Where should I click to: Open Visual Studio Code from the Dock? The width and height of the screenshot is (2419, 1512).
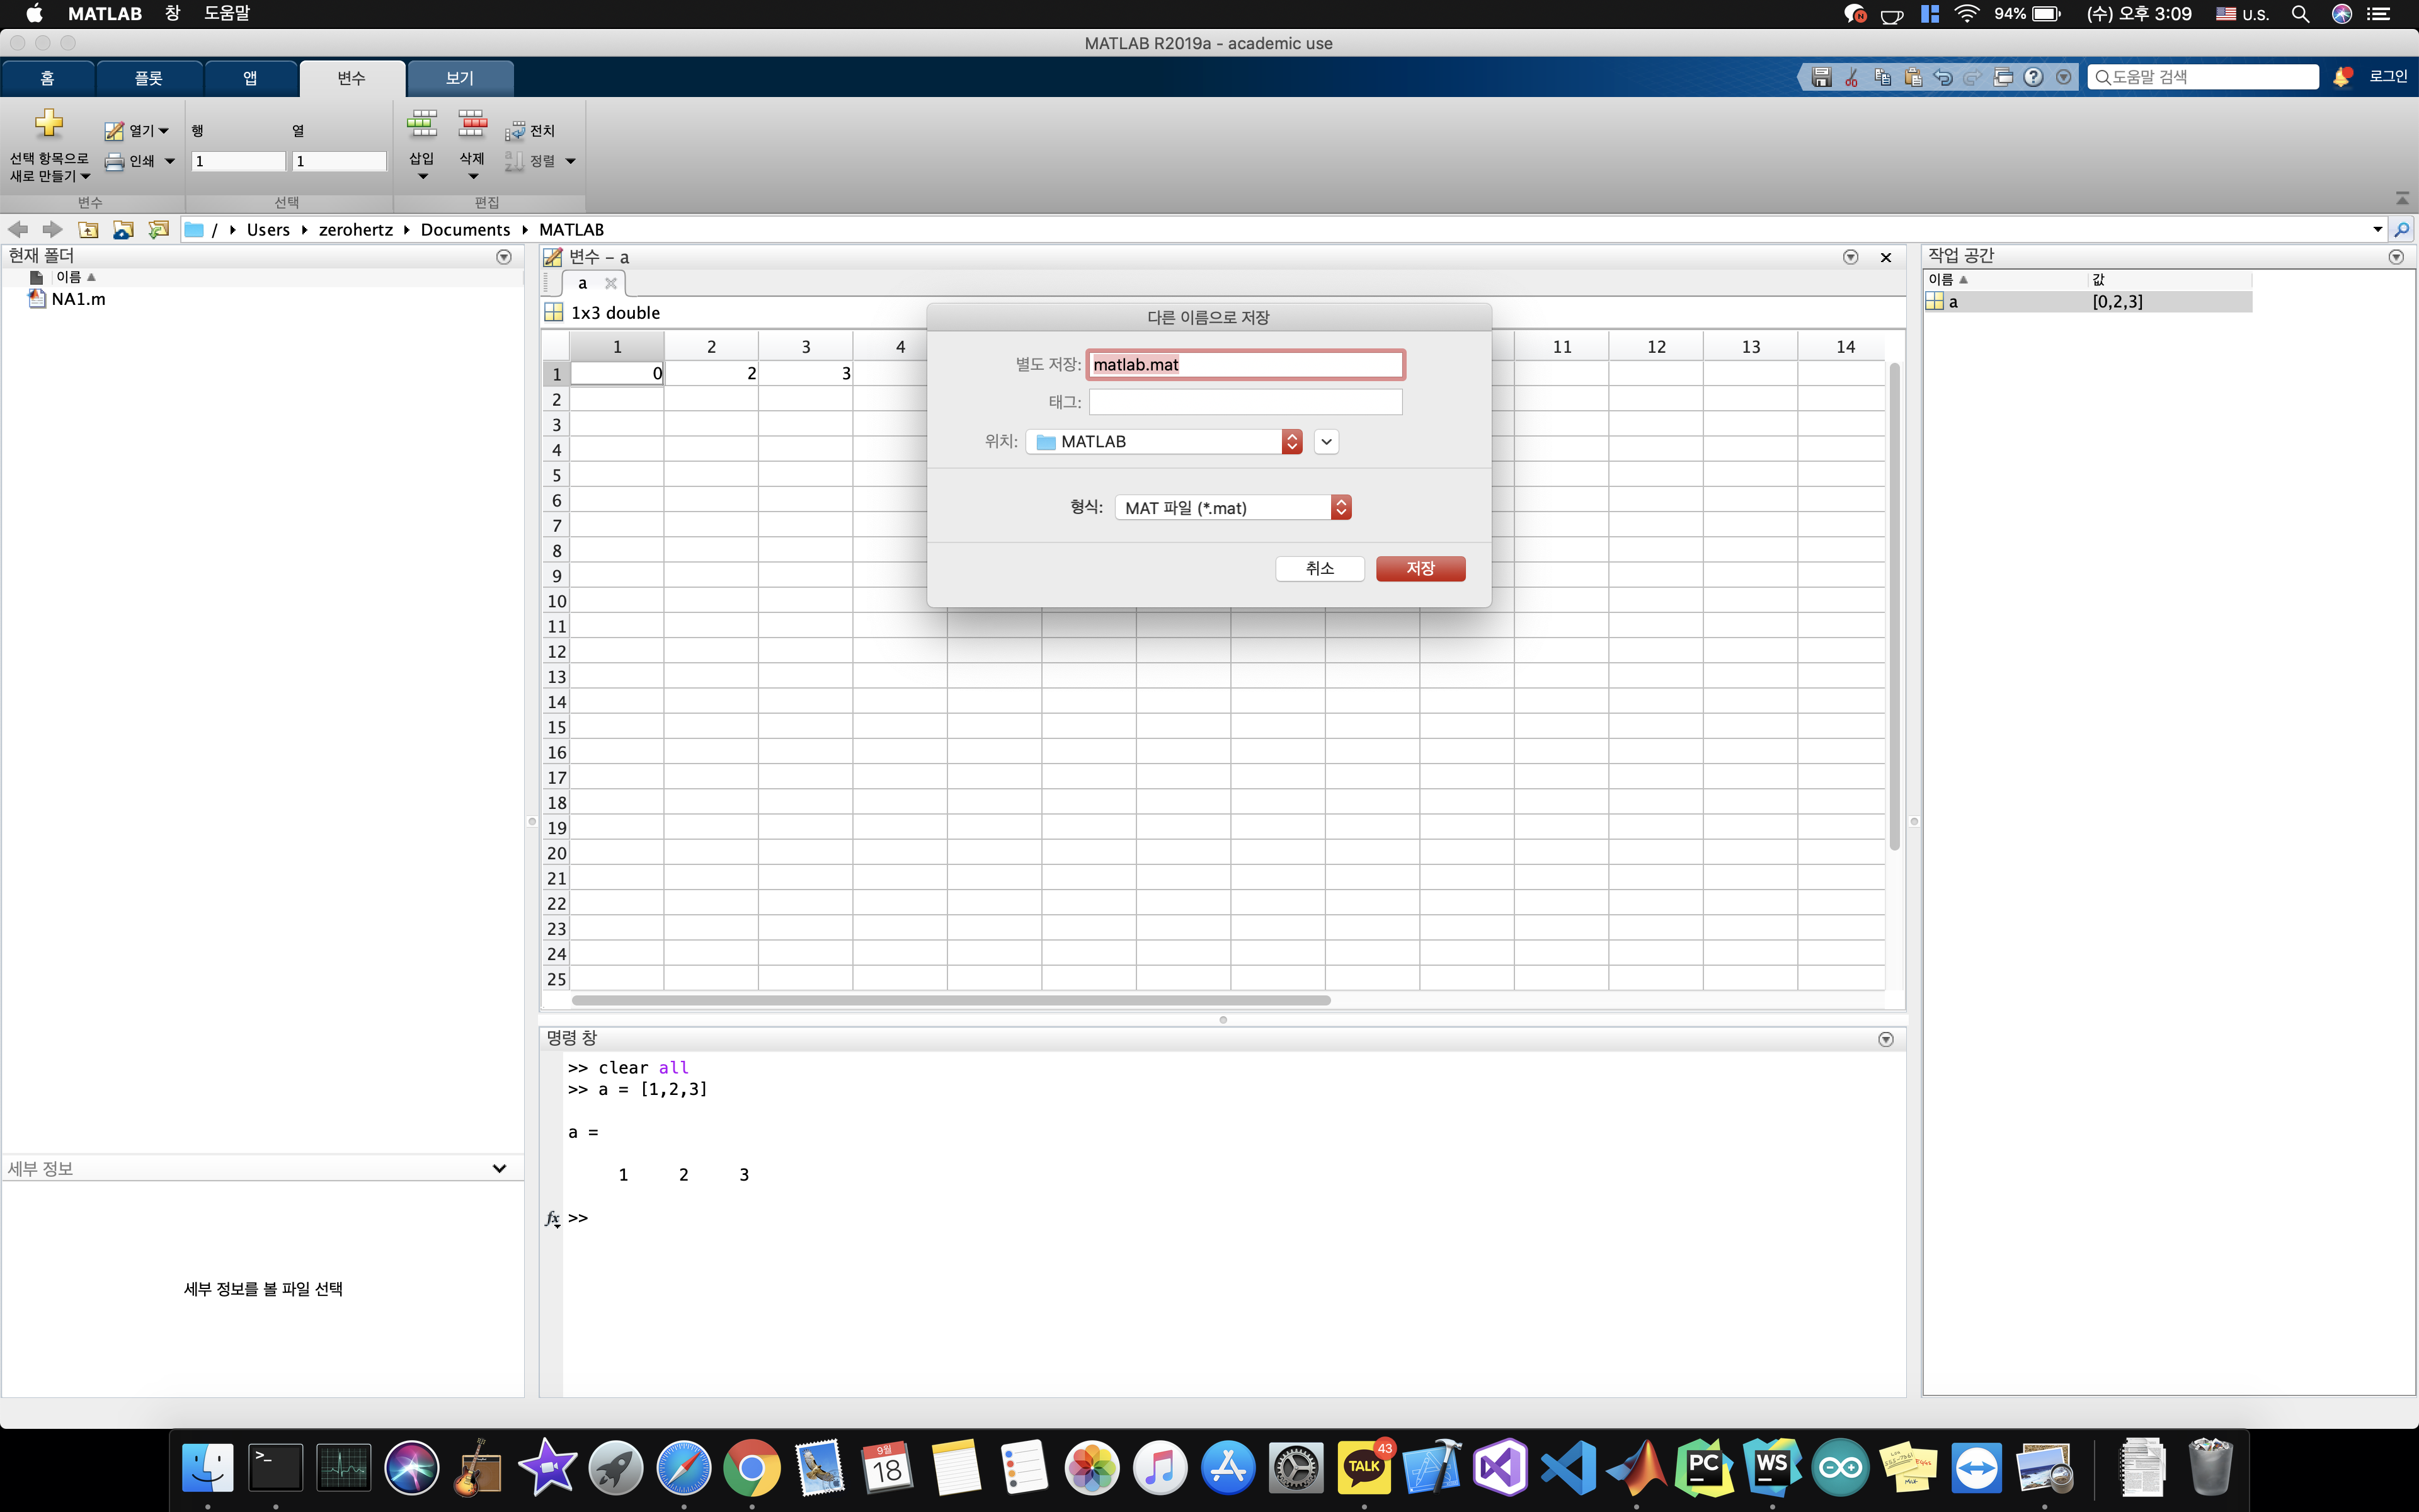1569,1467
